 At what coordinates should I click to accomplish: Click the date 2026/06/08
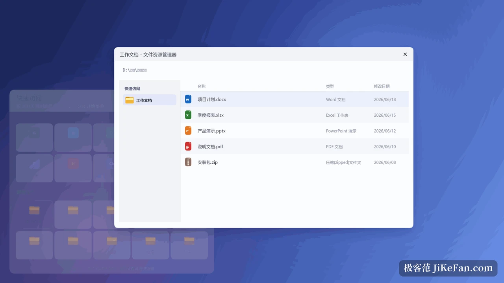tap(385, 162)
